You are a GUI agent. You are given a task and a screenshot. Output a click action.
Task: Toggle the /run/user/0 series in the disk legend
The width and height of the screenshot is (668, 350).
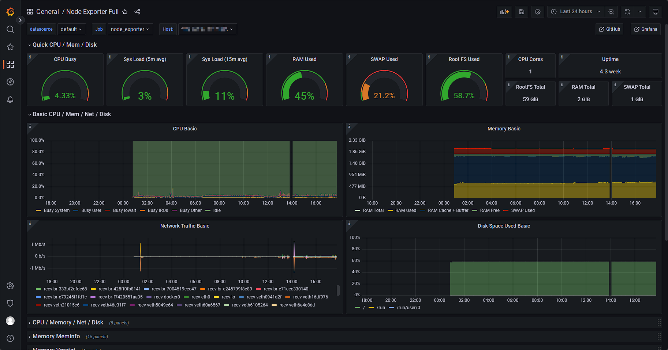(x=408, y=308)
